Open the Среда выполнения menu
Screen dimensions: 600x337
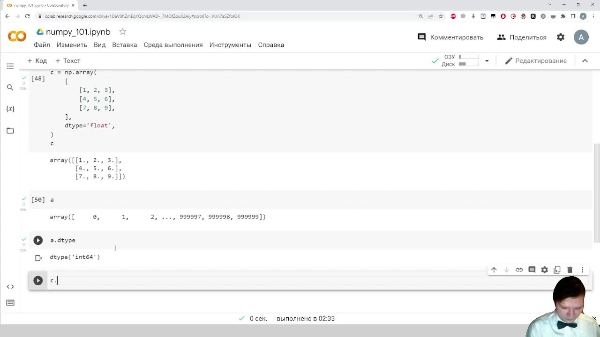(x=173, y=45)
